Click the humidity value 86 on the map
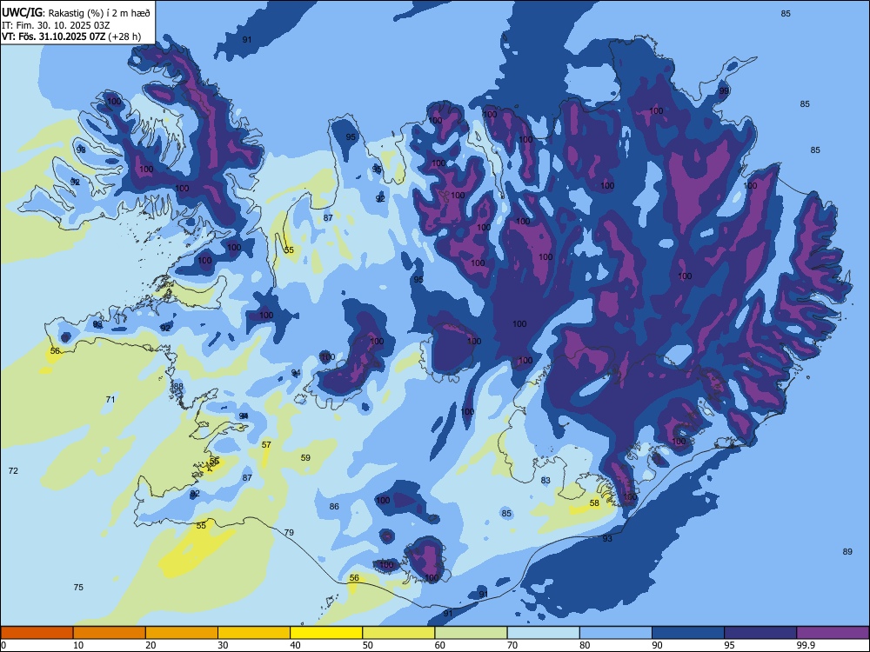 point(334,506)
